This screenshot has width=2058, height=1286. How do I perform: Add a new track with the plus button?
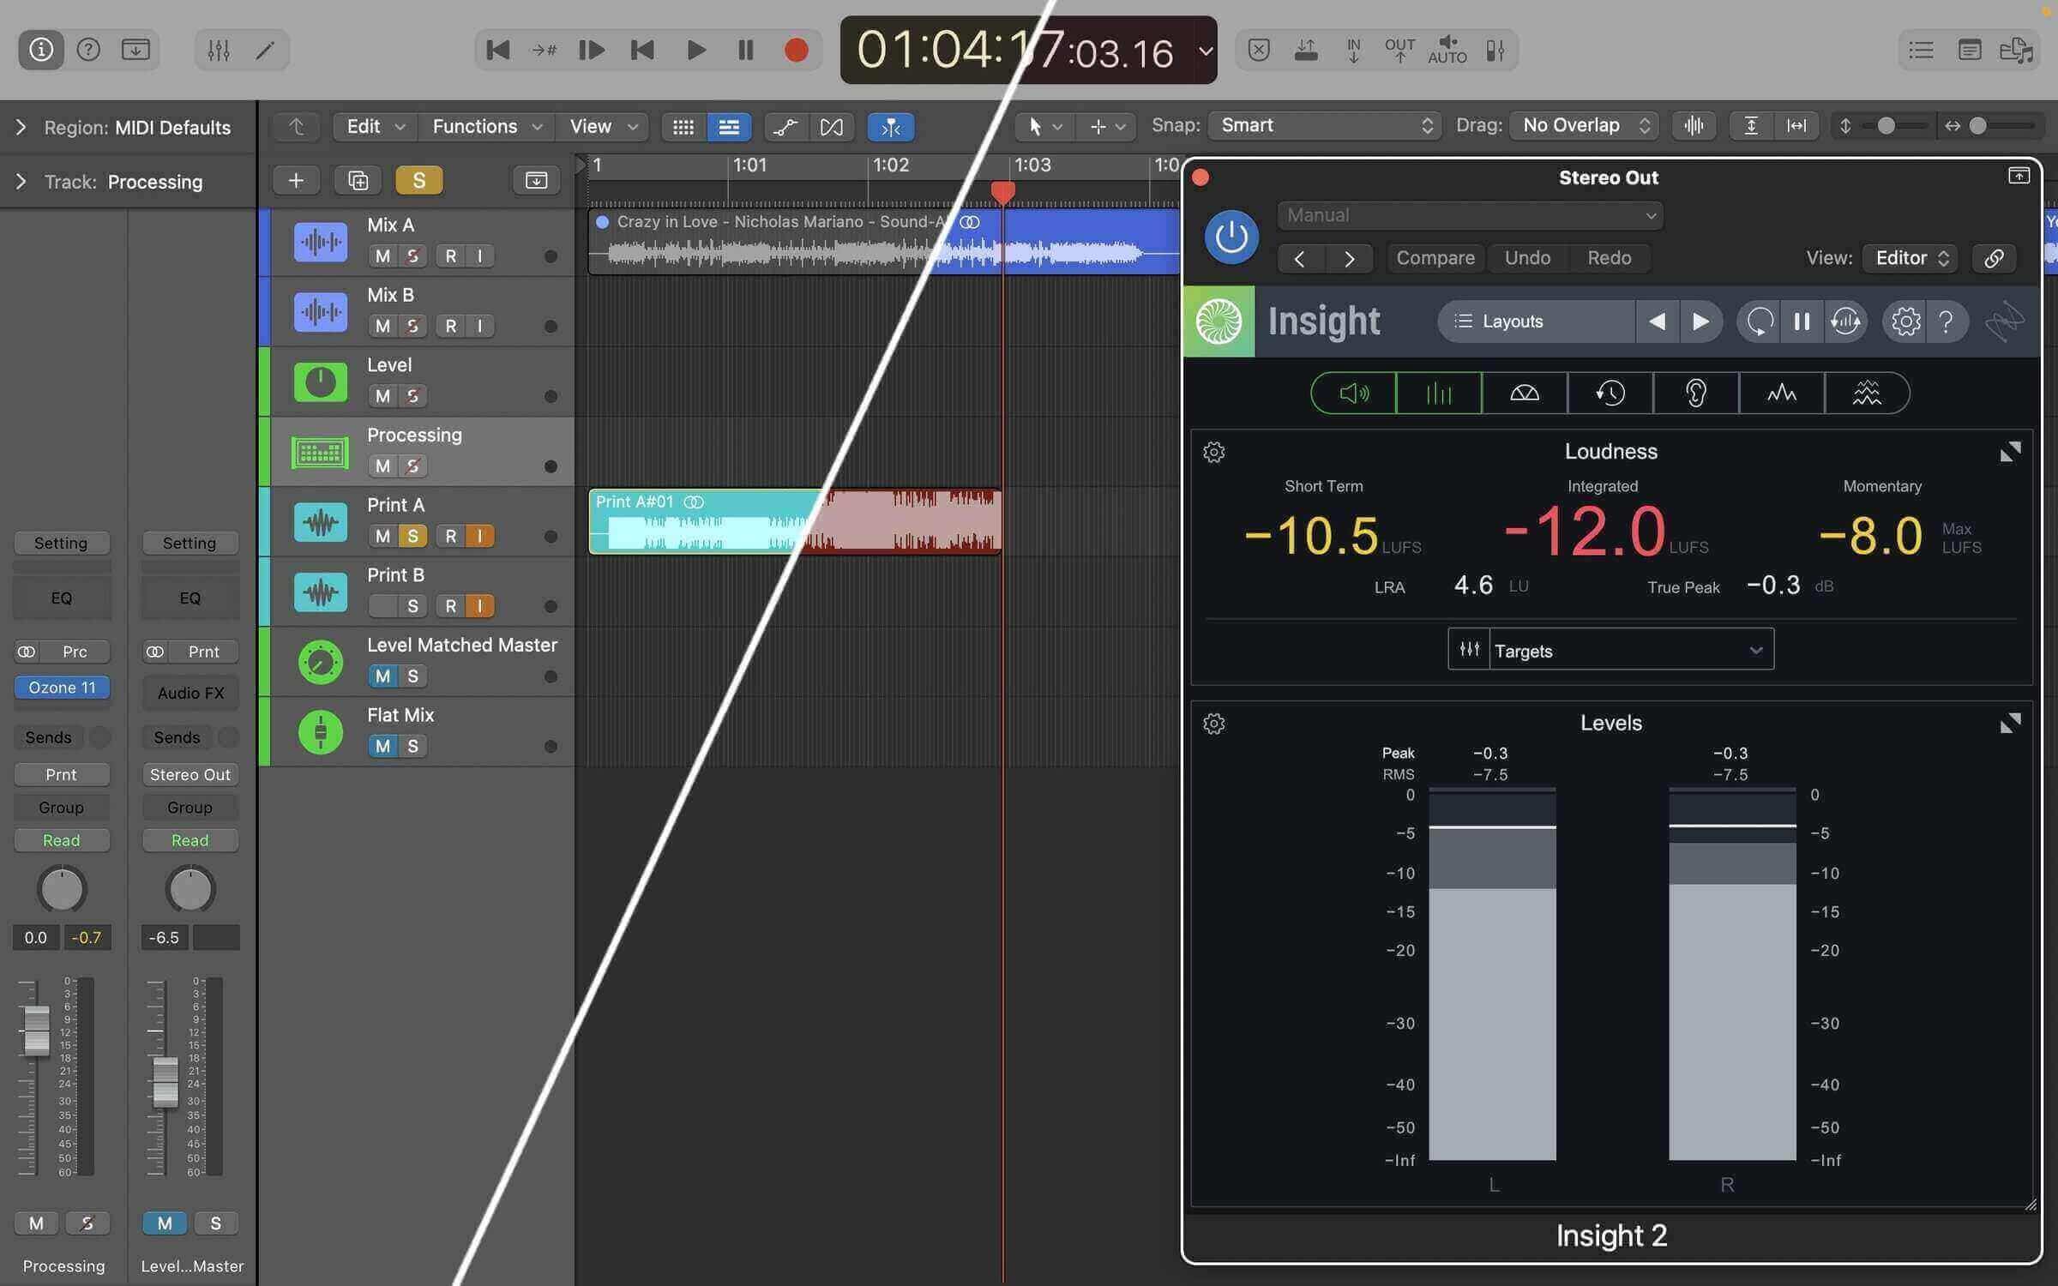point(296,180)
